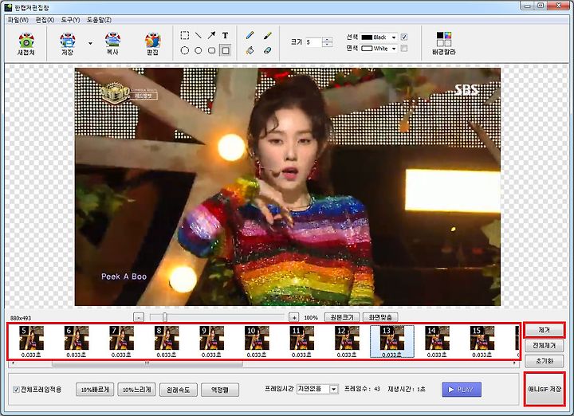
Task: Click the 화면맞춤 fit to screen button
Action: pos(380,317)
